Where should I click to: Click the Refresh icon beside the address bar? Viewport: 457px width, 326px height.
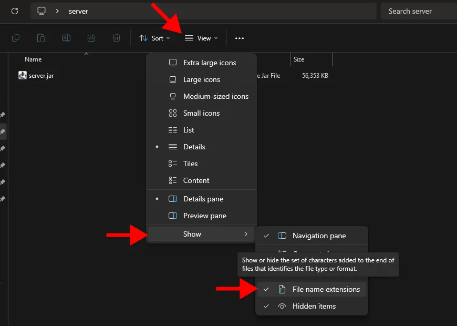pyautogui.click(x=14, y=11)
